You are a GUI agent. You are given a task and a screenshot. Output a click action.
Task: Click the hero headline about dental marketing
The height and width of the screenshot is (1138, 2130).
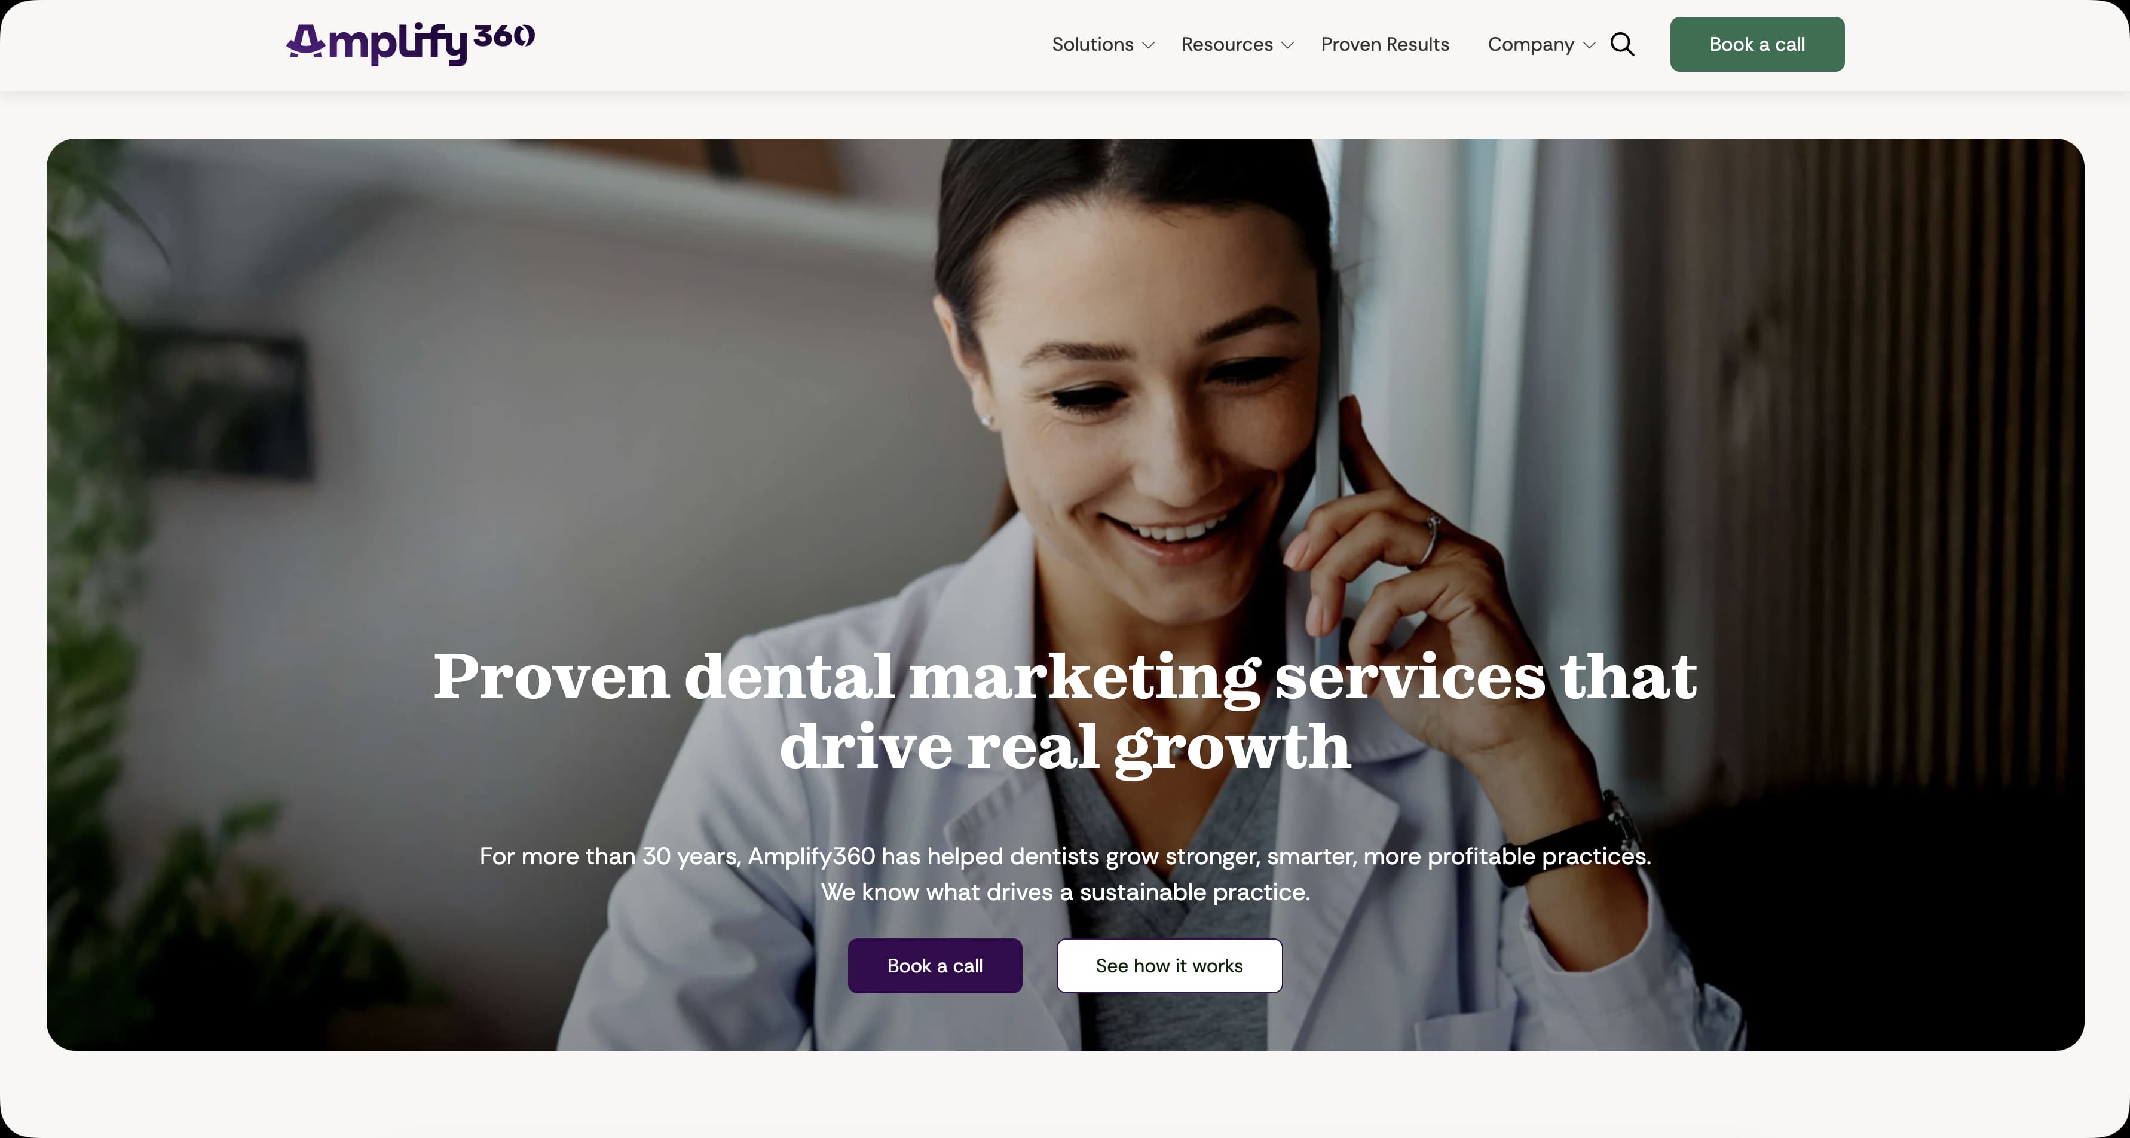(x=1065, y=711)
